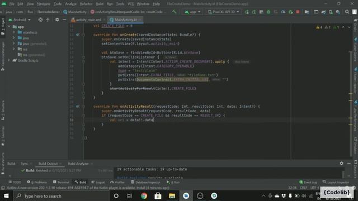Open Build panel gear settings
This screenshot has height=201, width=358.
coord(342,163)
